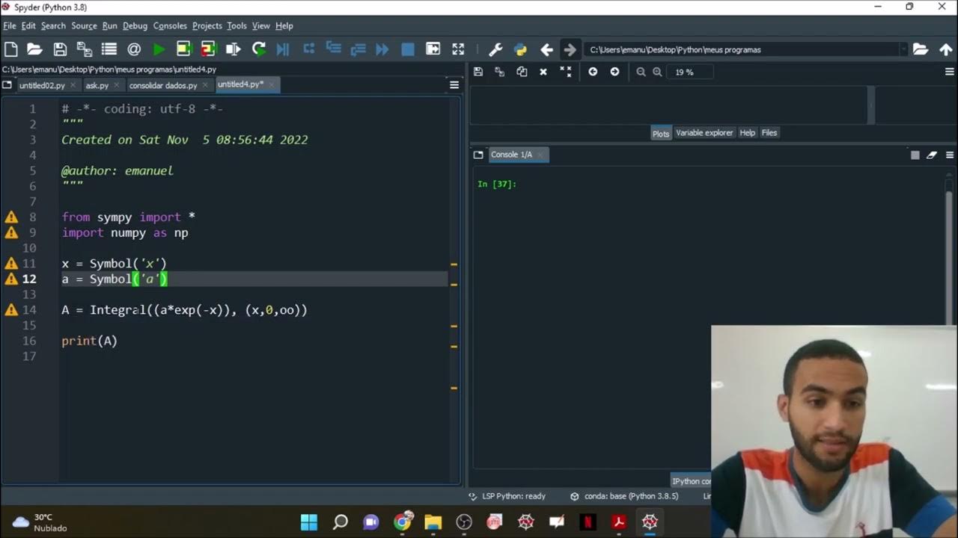
Task: Remove all plots icon
Action: 566,72
